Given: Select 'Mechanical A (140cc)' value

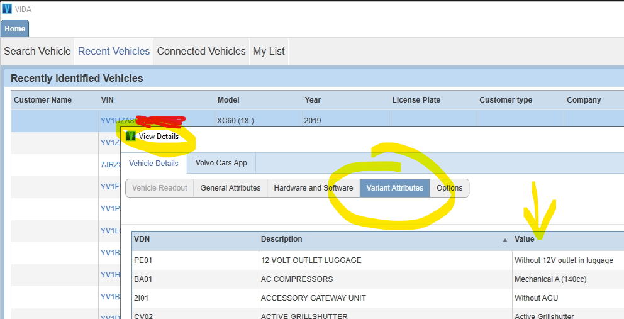Looking at the screenshot, I should tap(550, 279).
